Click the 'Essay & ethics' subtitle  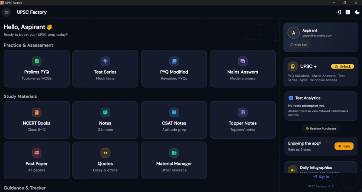tap(105, 170)
